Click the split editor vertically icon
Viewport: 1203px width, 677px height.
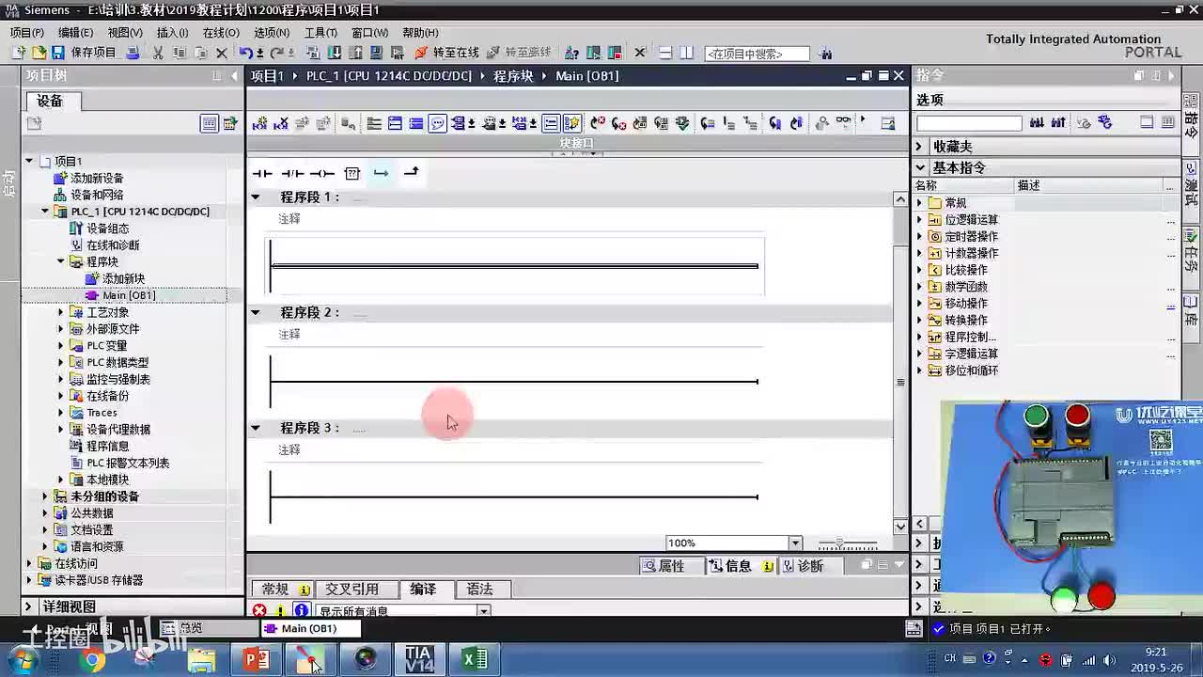pos(686,53)
